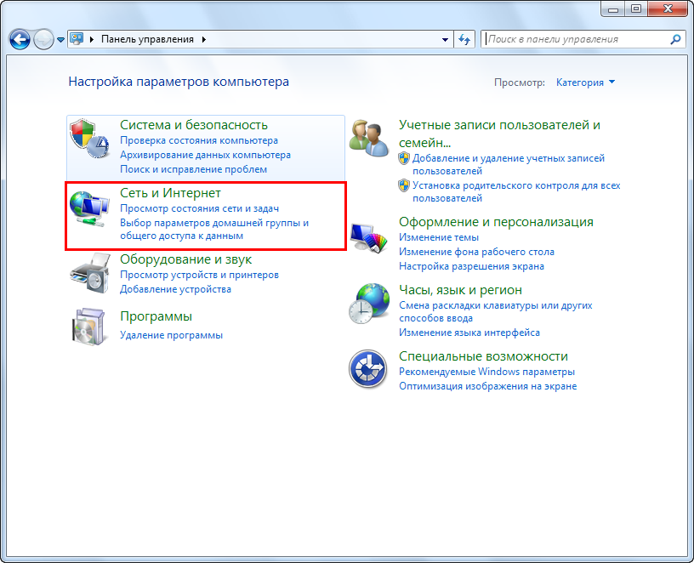Open Система и безопасность category
694x563 pixels.
(193, 125)
